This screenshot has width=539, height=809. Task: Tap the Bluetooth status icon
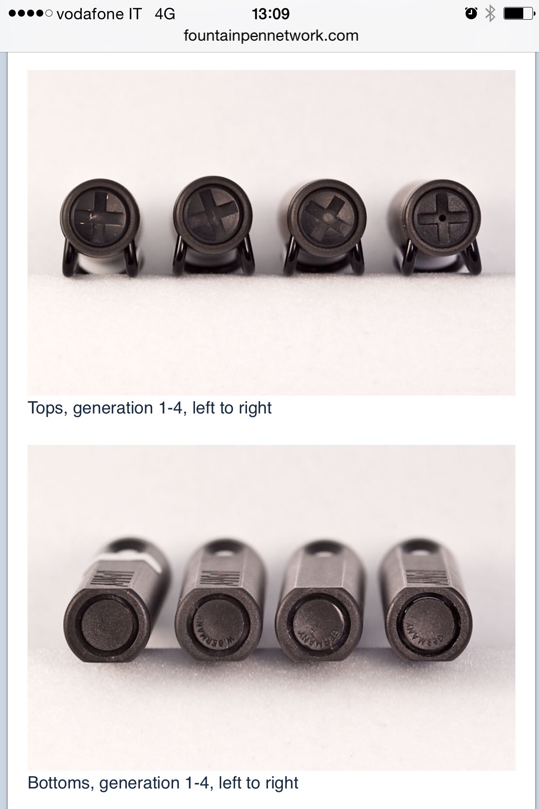point(490,14)
